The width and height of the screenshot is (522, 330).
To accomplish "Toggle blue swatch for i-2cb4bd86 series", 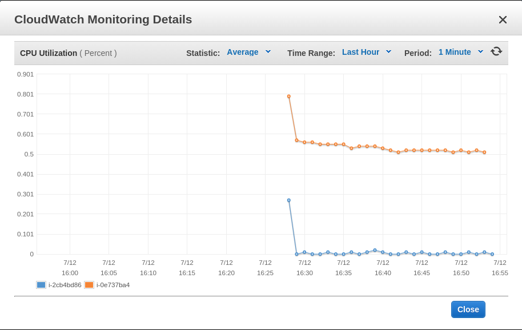I will [x=41, y=285].
